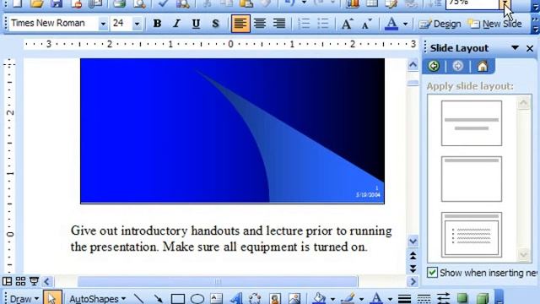The height and width of the screenshot is (304, 540).
Task: Set paragraph to Align Right
Action: click(x=279, y=24)
